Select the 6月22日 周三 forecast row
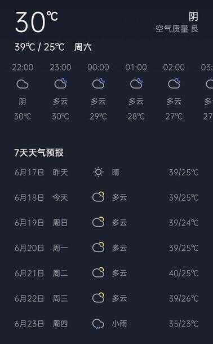Image resolution: width=213 pixels, height=344 pixels. [x=106, y=298]
